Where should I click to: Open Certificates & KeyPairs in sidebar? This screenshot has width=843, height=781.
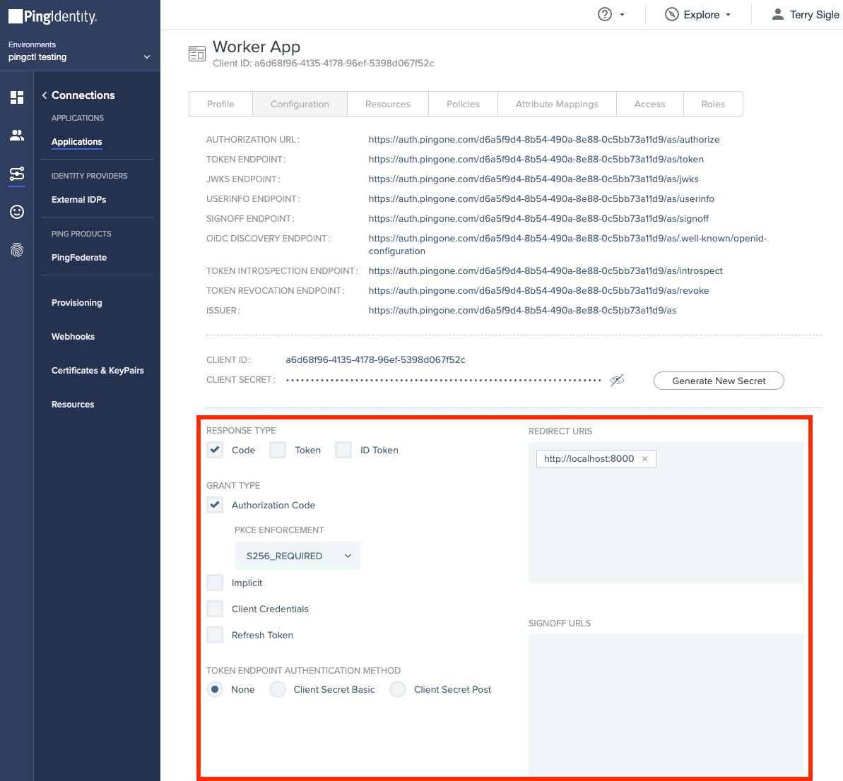click(x=98, y=370)
